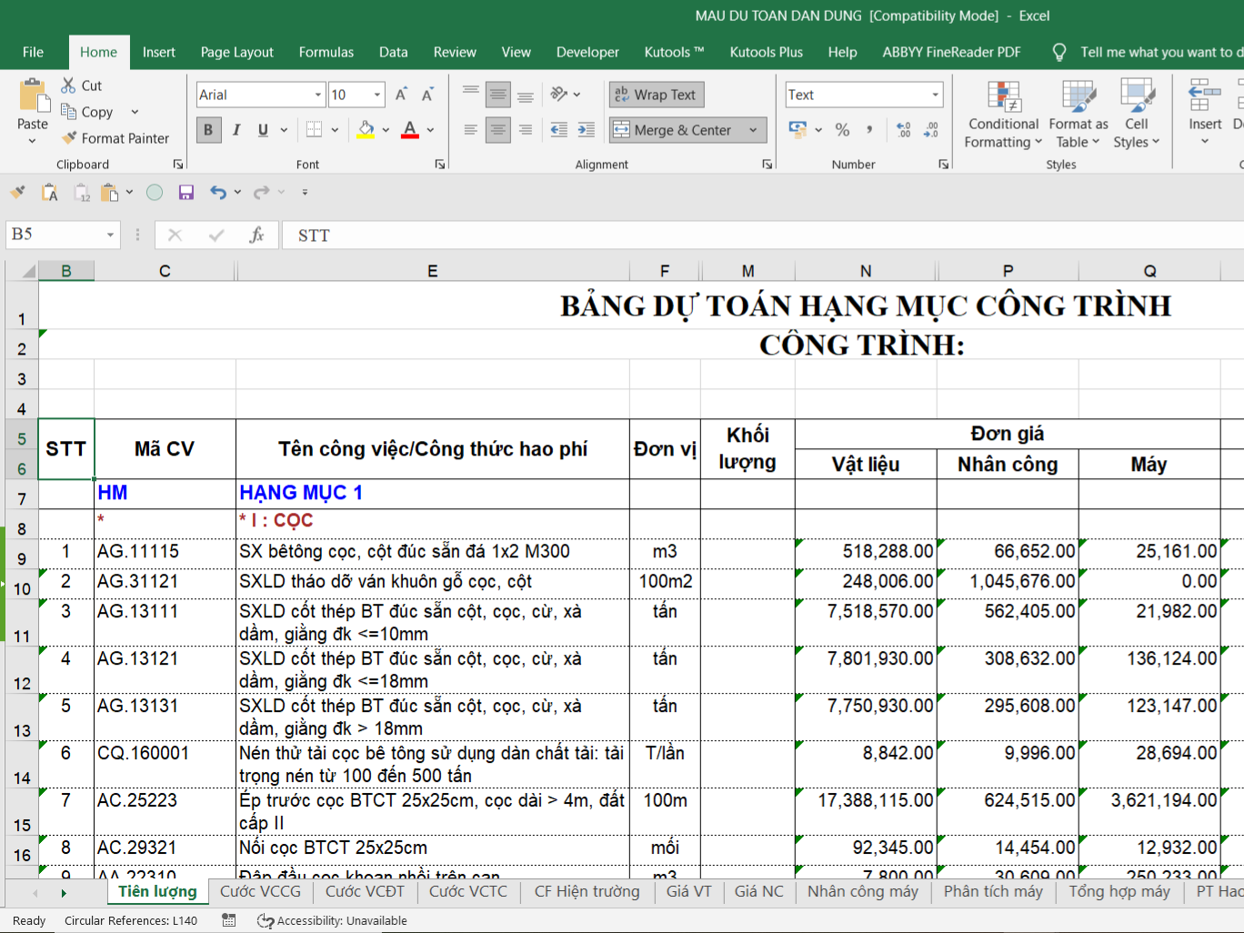
Task: Switch to the Cước VCCG sheet
Action: (260, 892)
